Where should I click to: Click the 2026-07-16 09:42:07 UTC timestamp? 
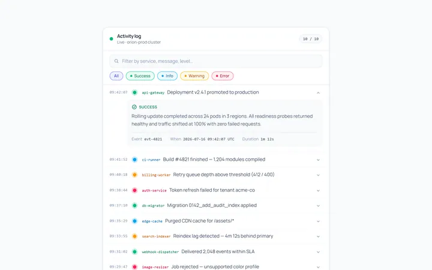click(x=209, y=139)
